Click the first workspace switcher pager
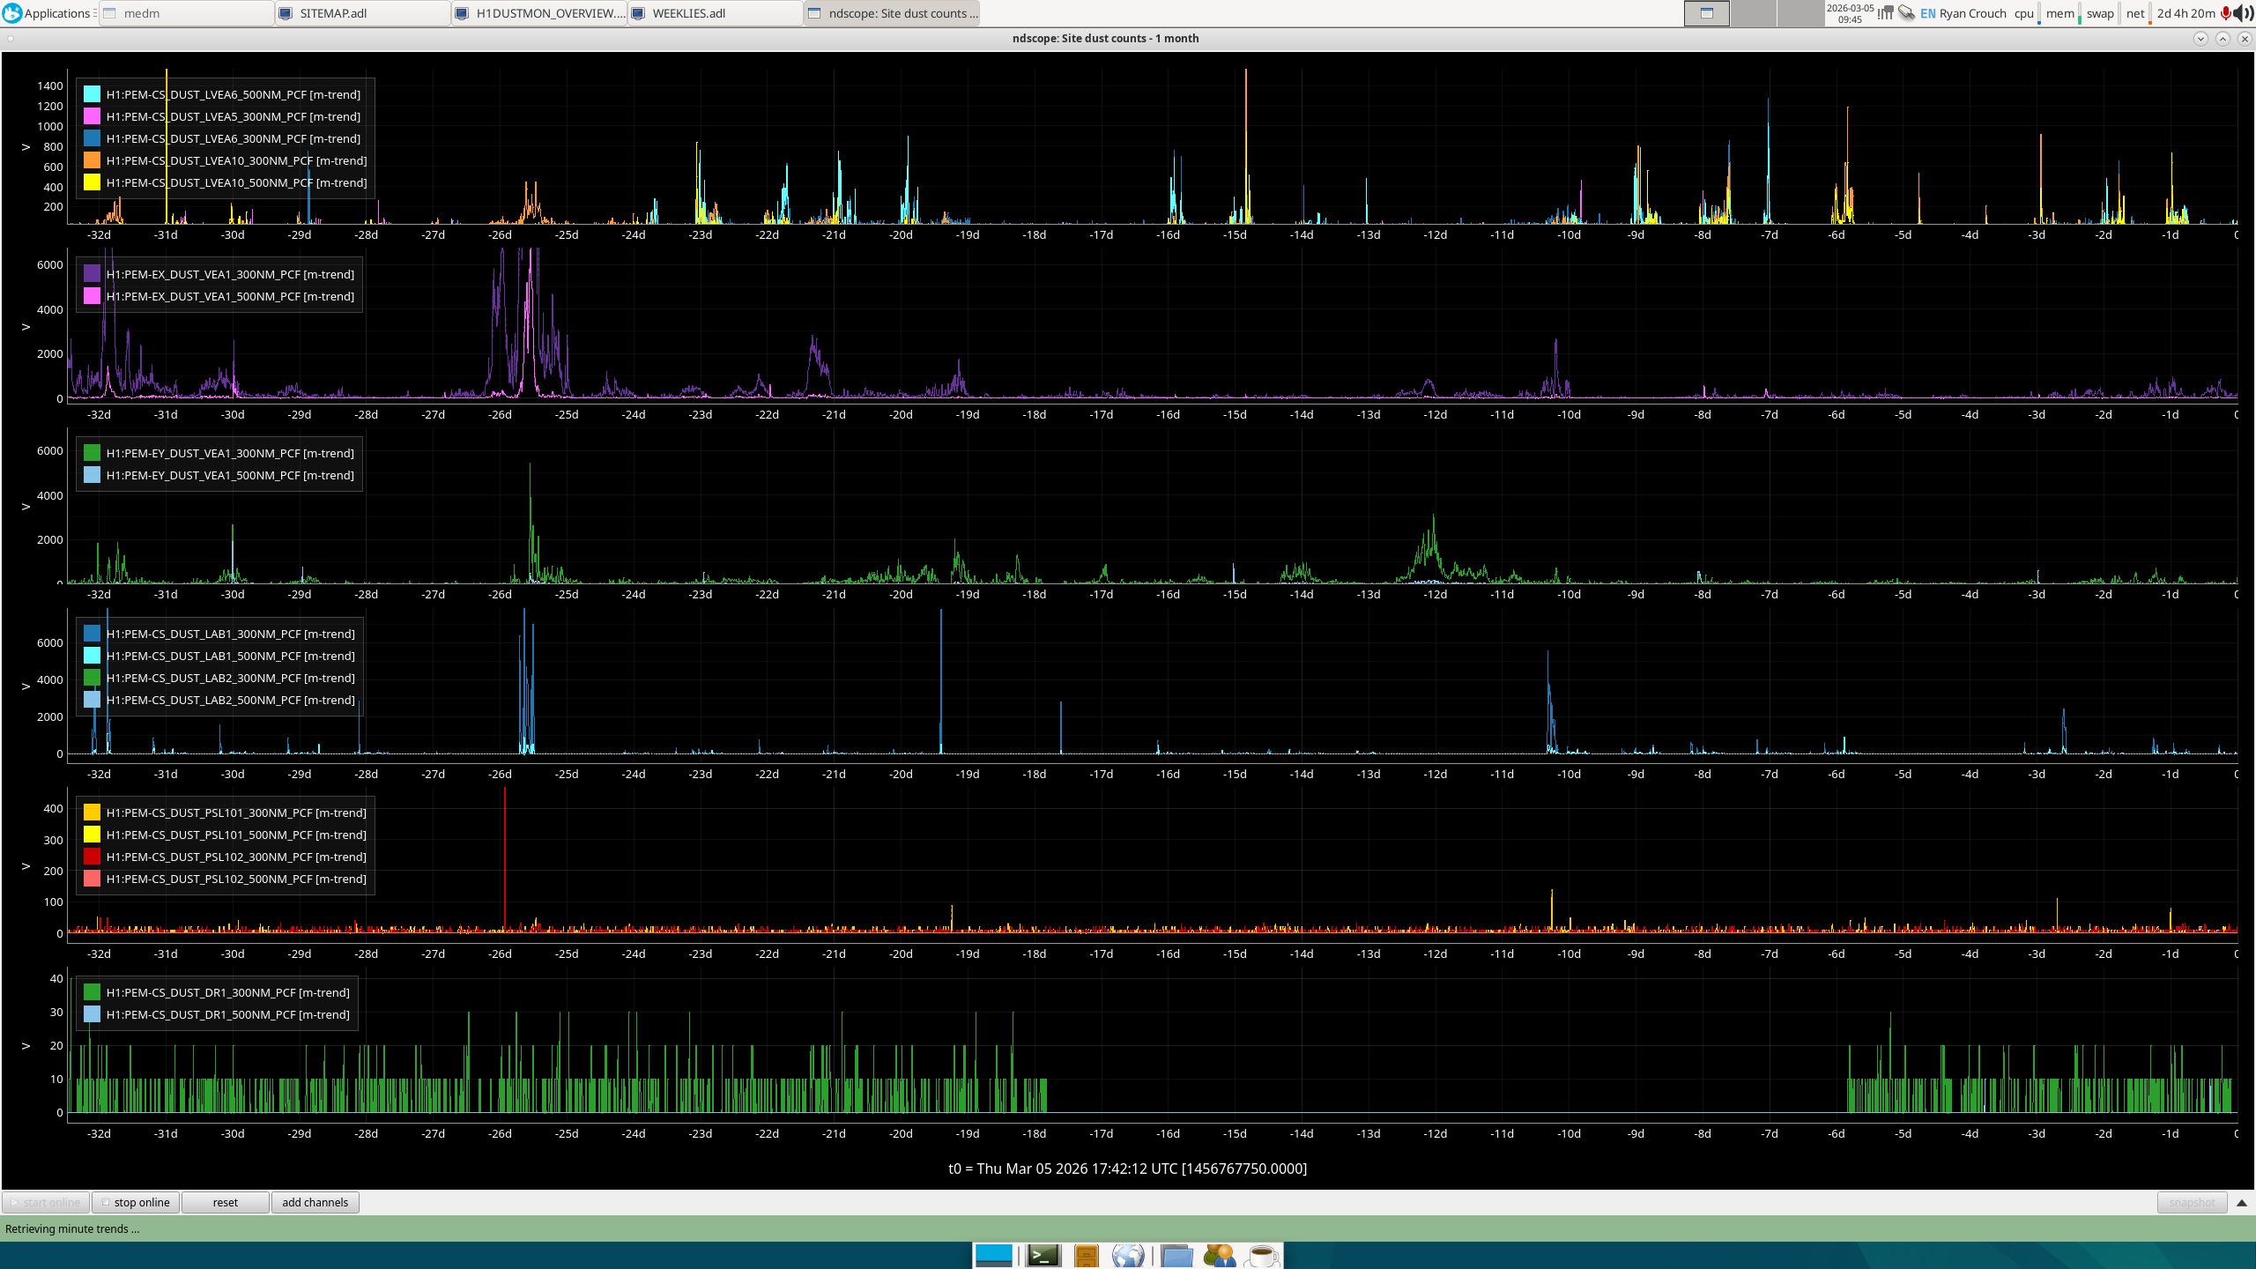The image size is (2256, 1269). coord(1706,13)
